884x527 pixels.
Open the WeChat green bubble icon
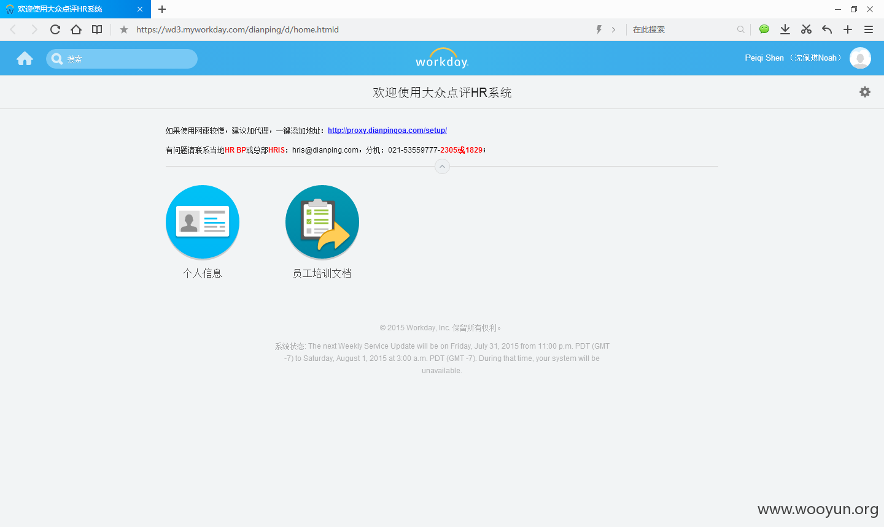(x=764, y=29)
